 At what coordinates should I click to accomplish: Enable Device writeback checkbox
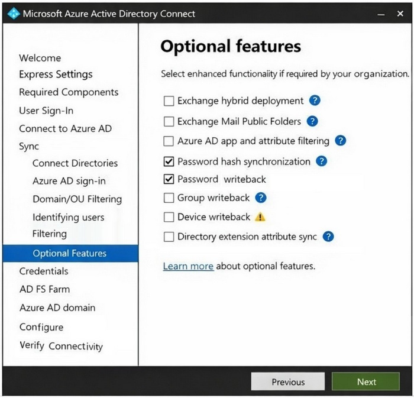(169, 217)
